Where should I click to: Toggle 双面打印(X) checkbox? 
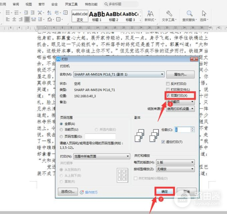pos(168,96)
